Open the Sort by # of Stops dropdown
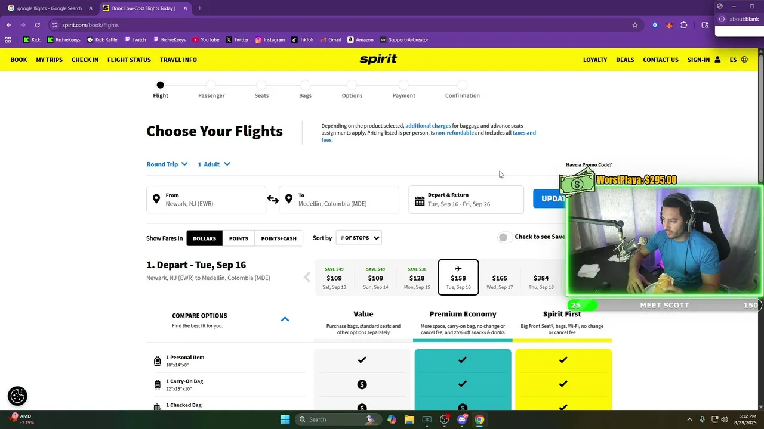 pos(359,238)
